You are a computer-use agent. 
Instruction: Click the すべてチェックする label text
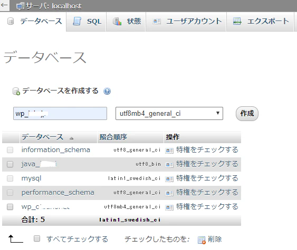click(77, 239)
